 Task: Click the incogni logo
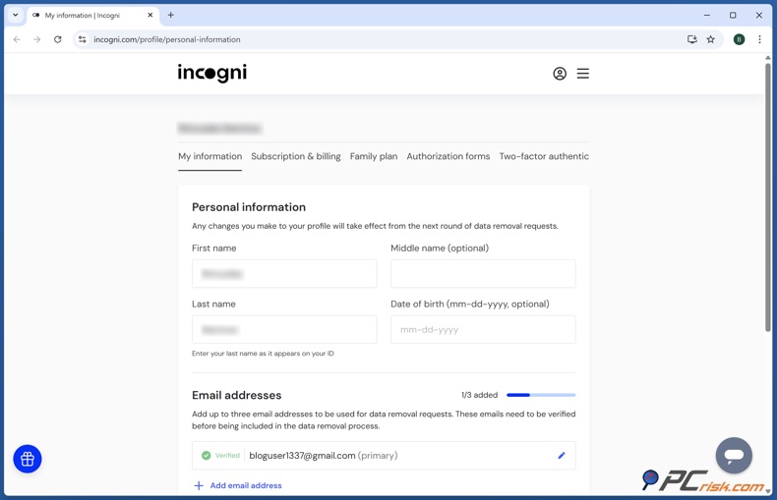point(212,74)
